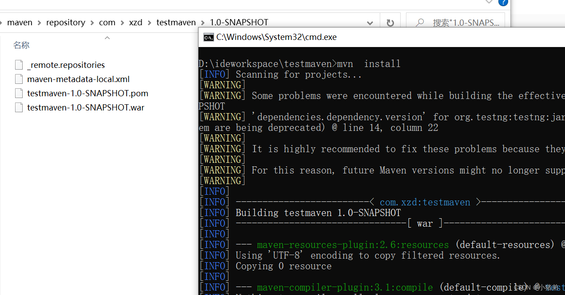565x295 pixels.
Task: Click 'maven-compiler-plugin:3.1:compile' text in cmd
Action: click(x=345, y=287)
